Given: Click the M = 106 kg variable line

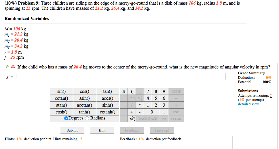Looking at the screenshot, I should [15, 29].
